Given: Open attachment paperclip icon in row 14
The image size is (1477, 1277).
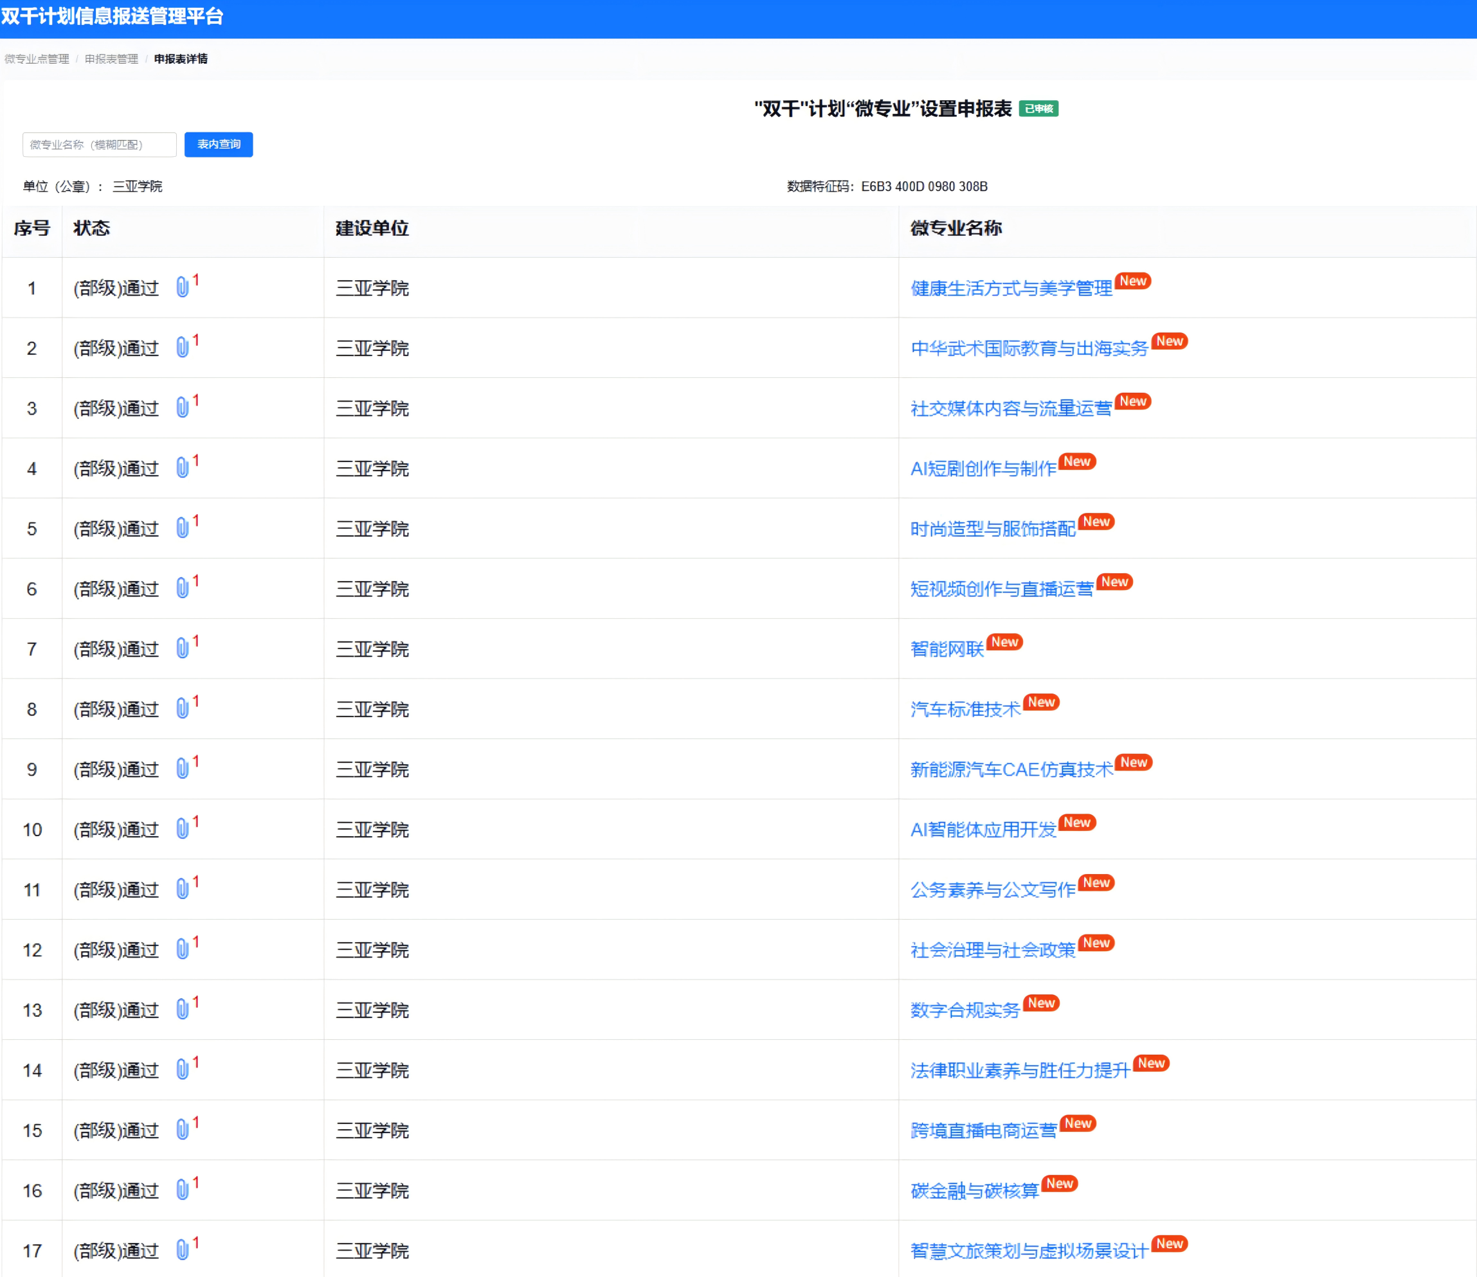Looking at the screenshot, I should click(x=183, y=1069).
